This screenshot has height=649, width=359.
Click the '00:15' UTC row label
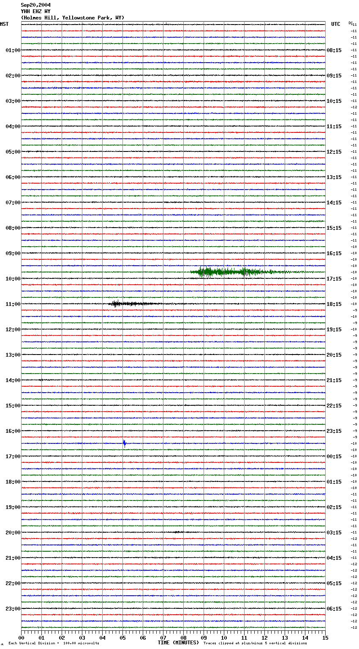(334, 456)
